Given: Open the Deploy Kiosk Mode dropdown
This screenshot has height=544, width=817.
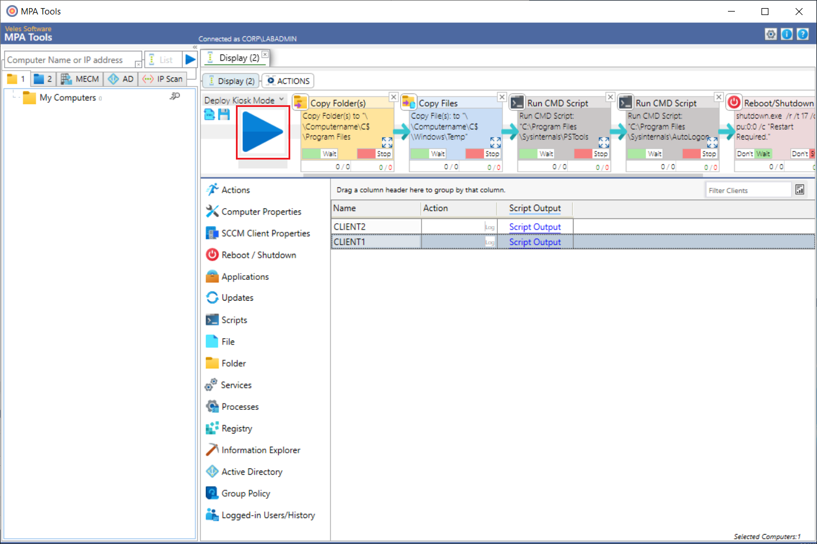Looking at the screenshot, I should coord(282,99).
